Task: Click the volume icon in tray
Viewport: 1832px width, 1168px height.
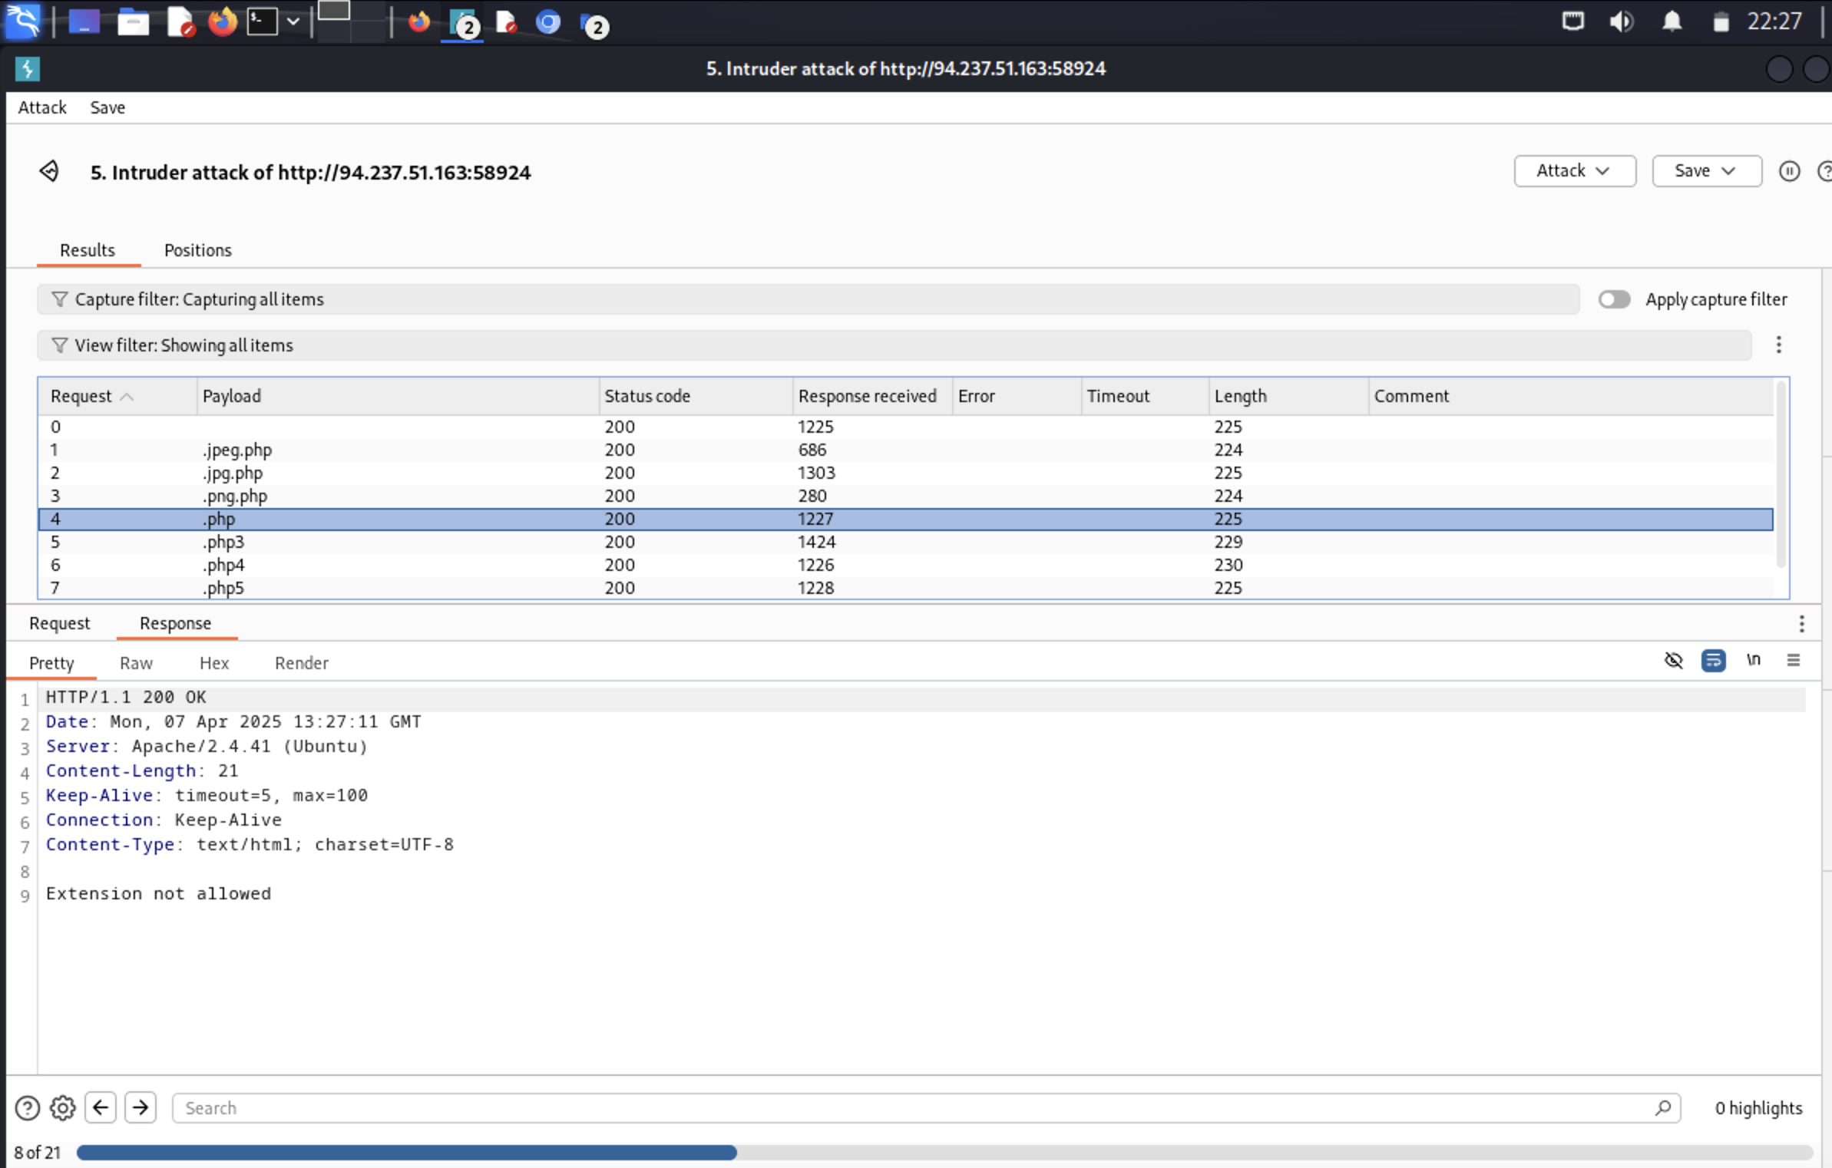Action: click(x=1622, y=21)
